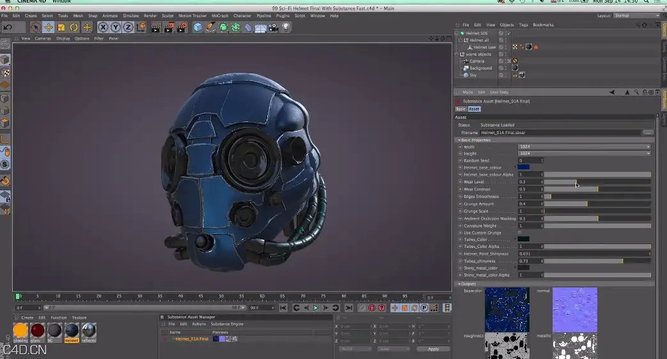Image resolution: width=667 pixels, height=359 pixels.
Task: Switch to the Basic tab
Action: pyautogui.click(x=460, y=109)
